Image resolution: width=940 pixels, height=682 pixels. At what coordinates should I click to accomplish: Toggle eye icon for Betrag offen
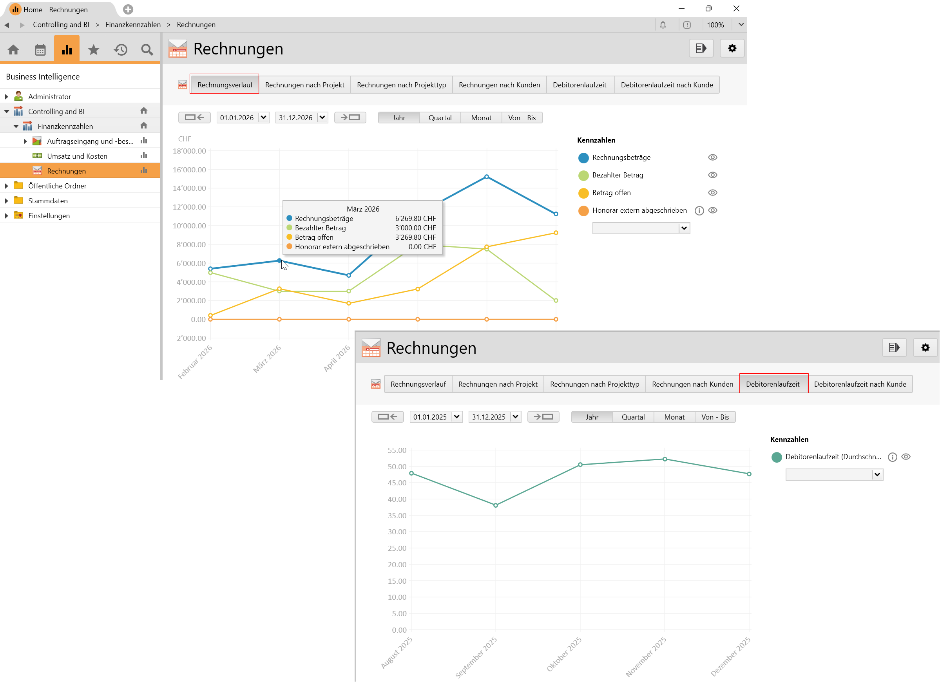(x=712, y=193)
